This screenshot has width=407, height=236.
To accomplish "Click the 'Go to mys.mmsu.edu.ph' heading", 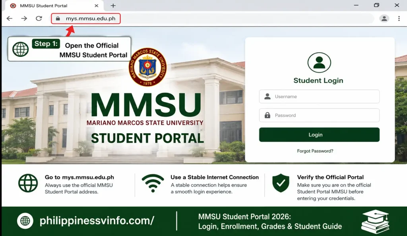I will (79, 177).
